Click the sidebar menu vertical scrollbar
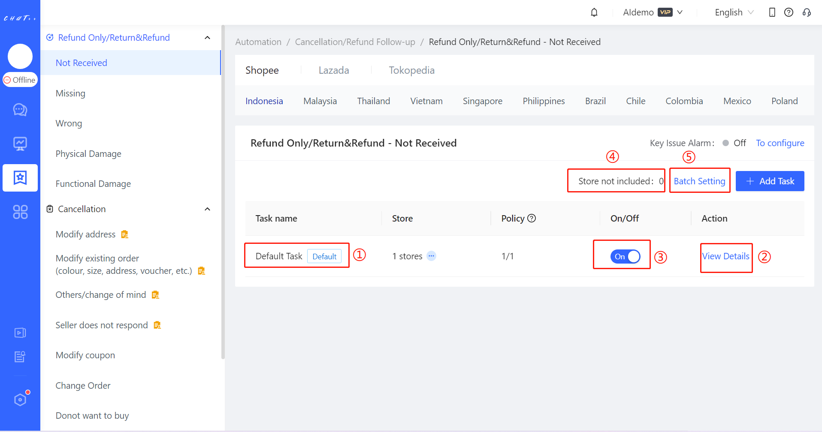The image size is (822, 432). coord(223,192)
